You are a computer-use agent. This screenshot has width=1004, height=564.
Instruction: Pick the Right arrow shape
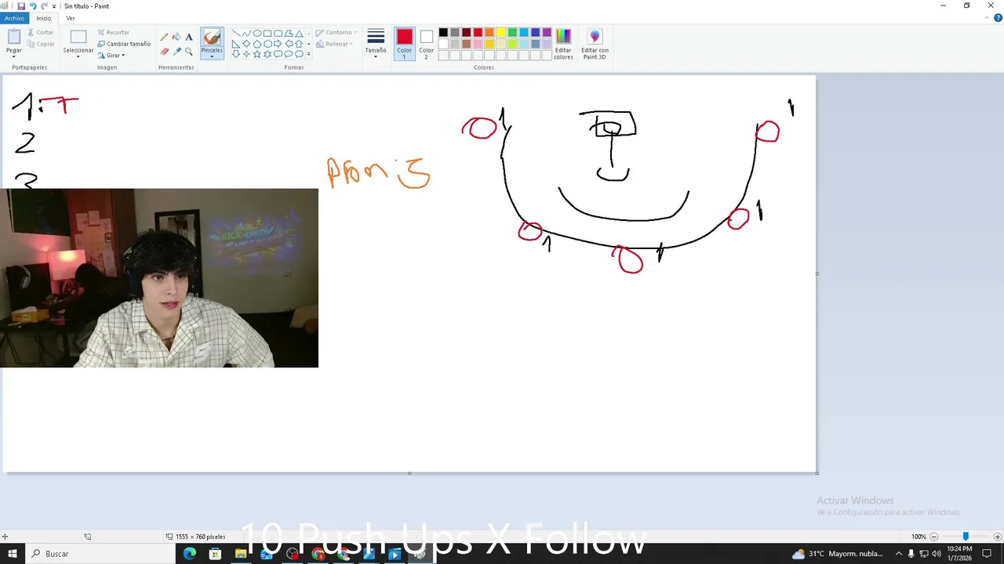278,44
